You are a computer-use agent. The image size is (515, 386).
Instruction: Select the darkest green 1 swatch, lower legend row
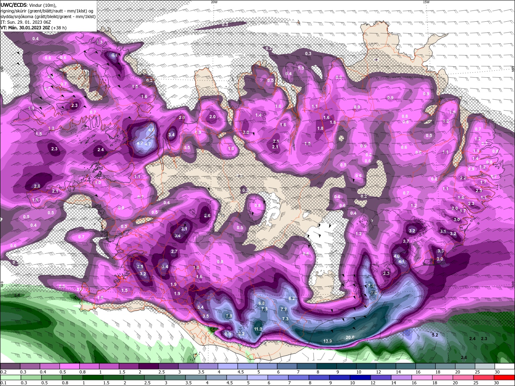pyautogui.click(x=93, y=378)
